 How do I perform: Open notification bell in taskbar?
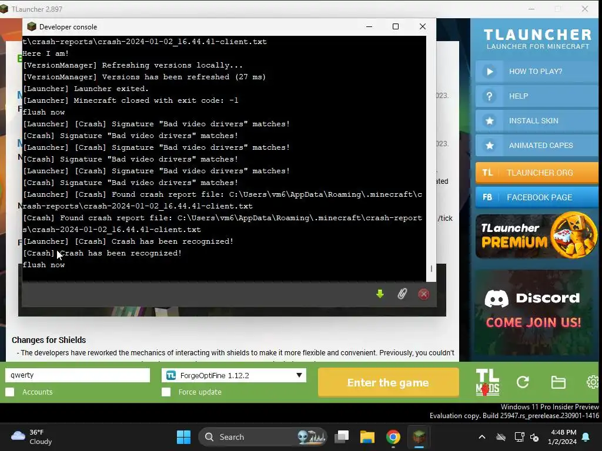click(586, 437)
